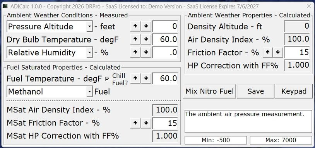Decrease MSat Friction Factor down arrow

point(146,123)
